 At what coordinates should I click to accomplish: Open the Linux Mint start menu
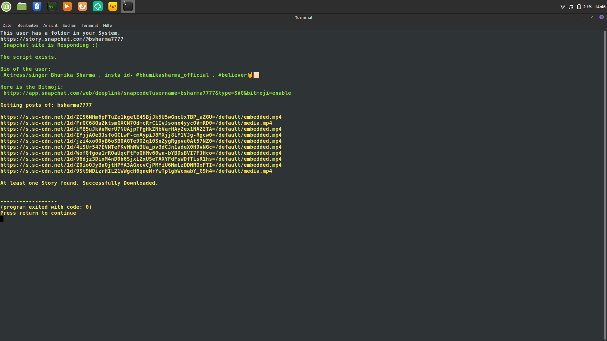click(x=6, y=6)
